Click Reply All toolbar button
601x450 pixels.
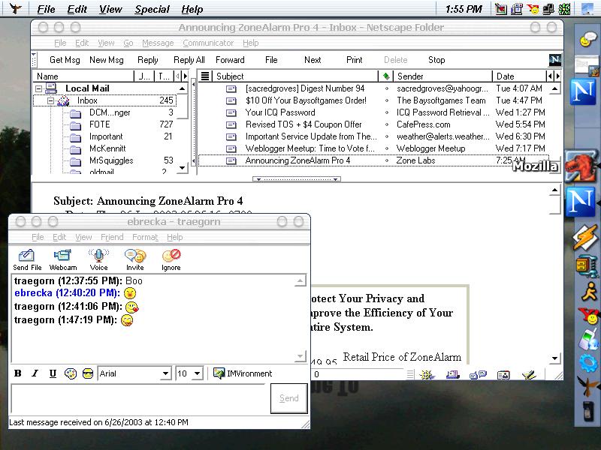[x=189, y=60]
